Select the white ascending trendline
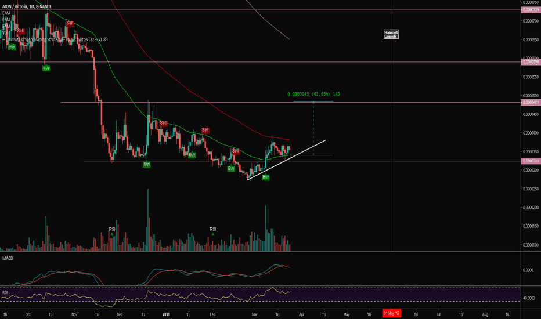Image resolution: width=541 pixels, height=319 pixels. pyautogui.click(x=286, y=160)
